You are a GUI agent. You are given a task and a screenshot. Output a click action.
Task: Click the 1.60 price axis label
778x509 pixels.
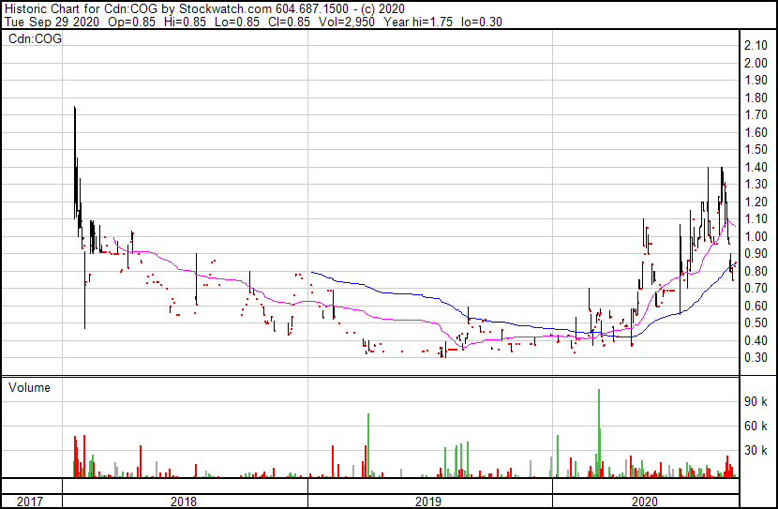click(756, 132)
